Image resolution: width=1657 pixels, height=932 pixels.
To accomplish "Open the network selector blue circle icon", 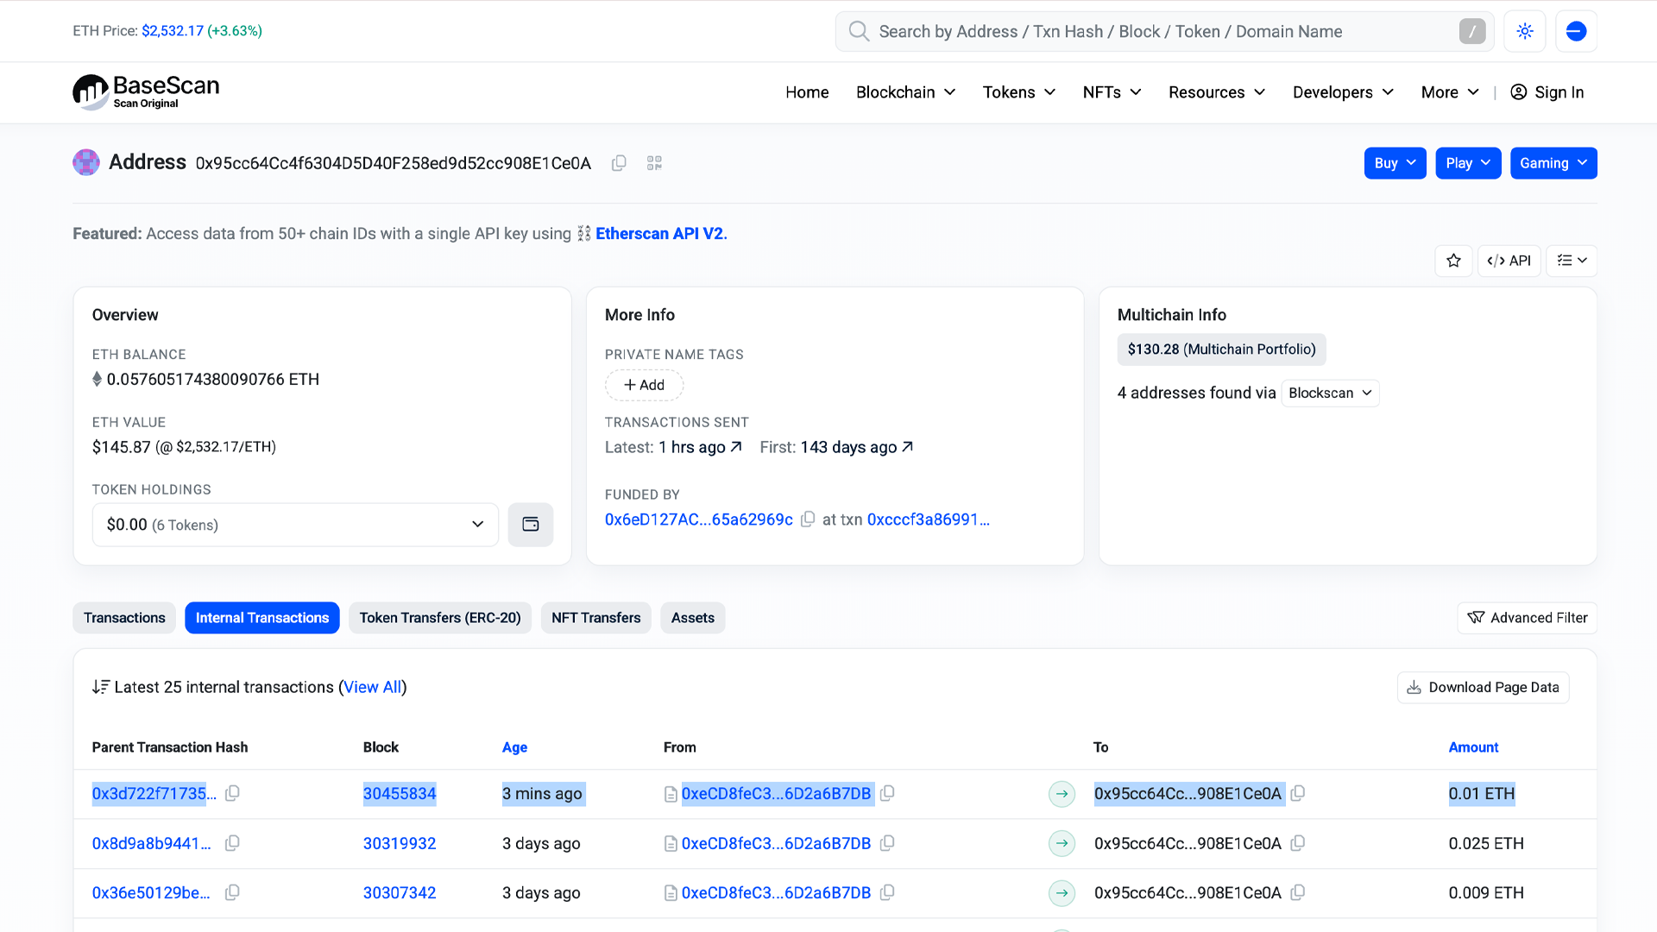I will coord(1576,31).
